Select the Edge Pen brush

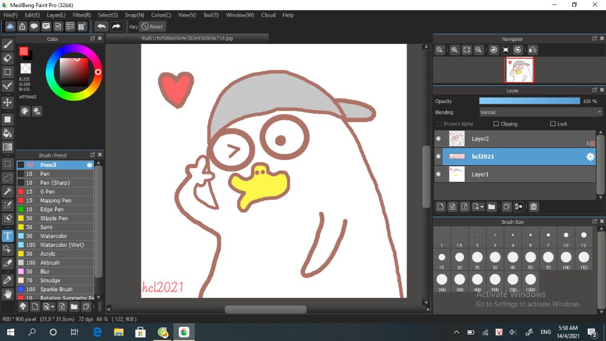[55, 209]
